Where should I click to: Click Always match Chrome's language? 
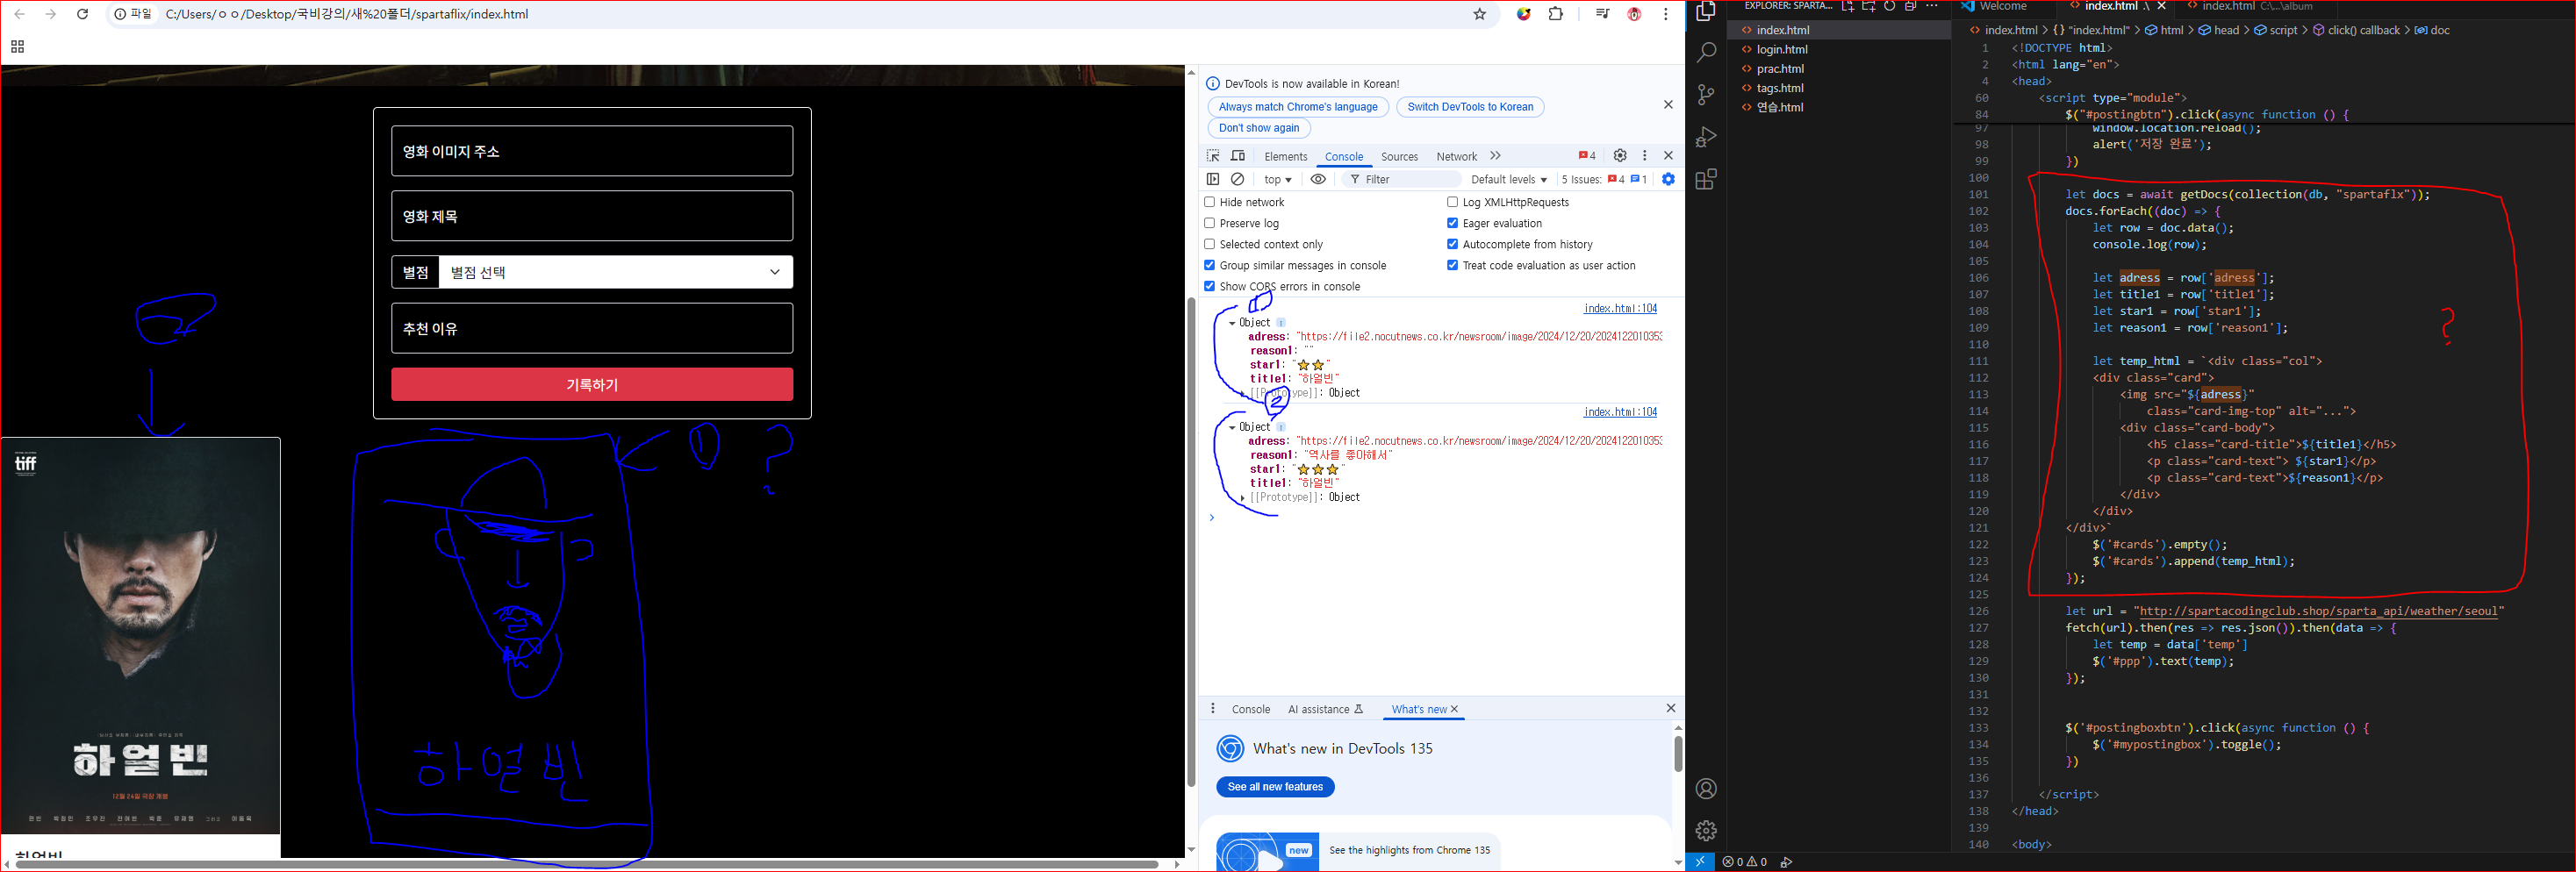(x=1298, y=107)
